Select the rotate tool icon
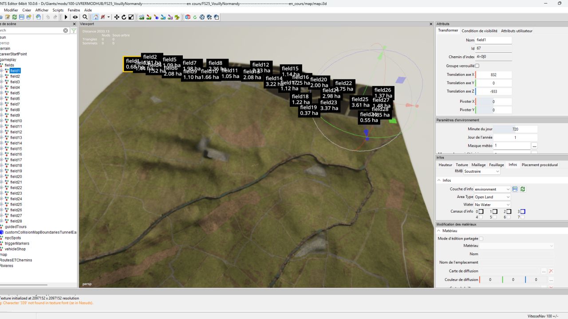The width and height of the screenshot is (568, 319). point(124,17)
